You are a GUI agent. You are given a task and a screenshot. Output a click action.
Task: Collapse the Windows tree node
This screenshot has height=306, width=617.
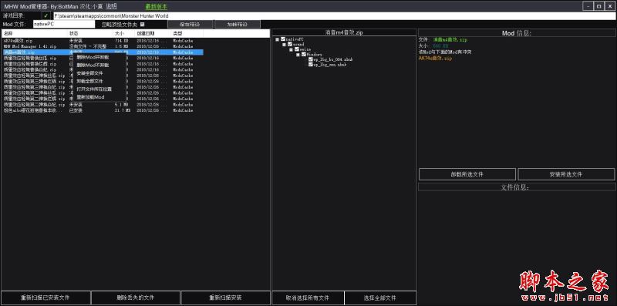(298, 55)
